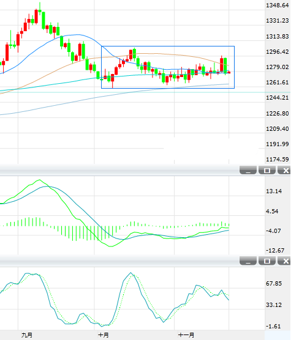Minimize the MACD indicator panel

click(248, 170)
